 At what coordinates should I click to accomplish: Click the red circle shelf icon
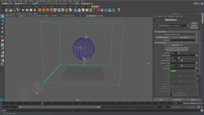[x=98, y=10]
